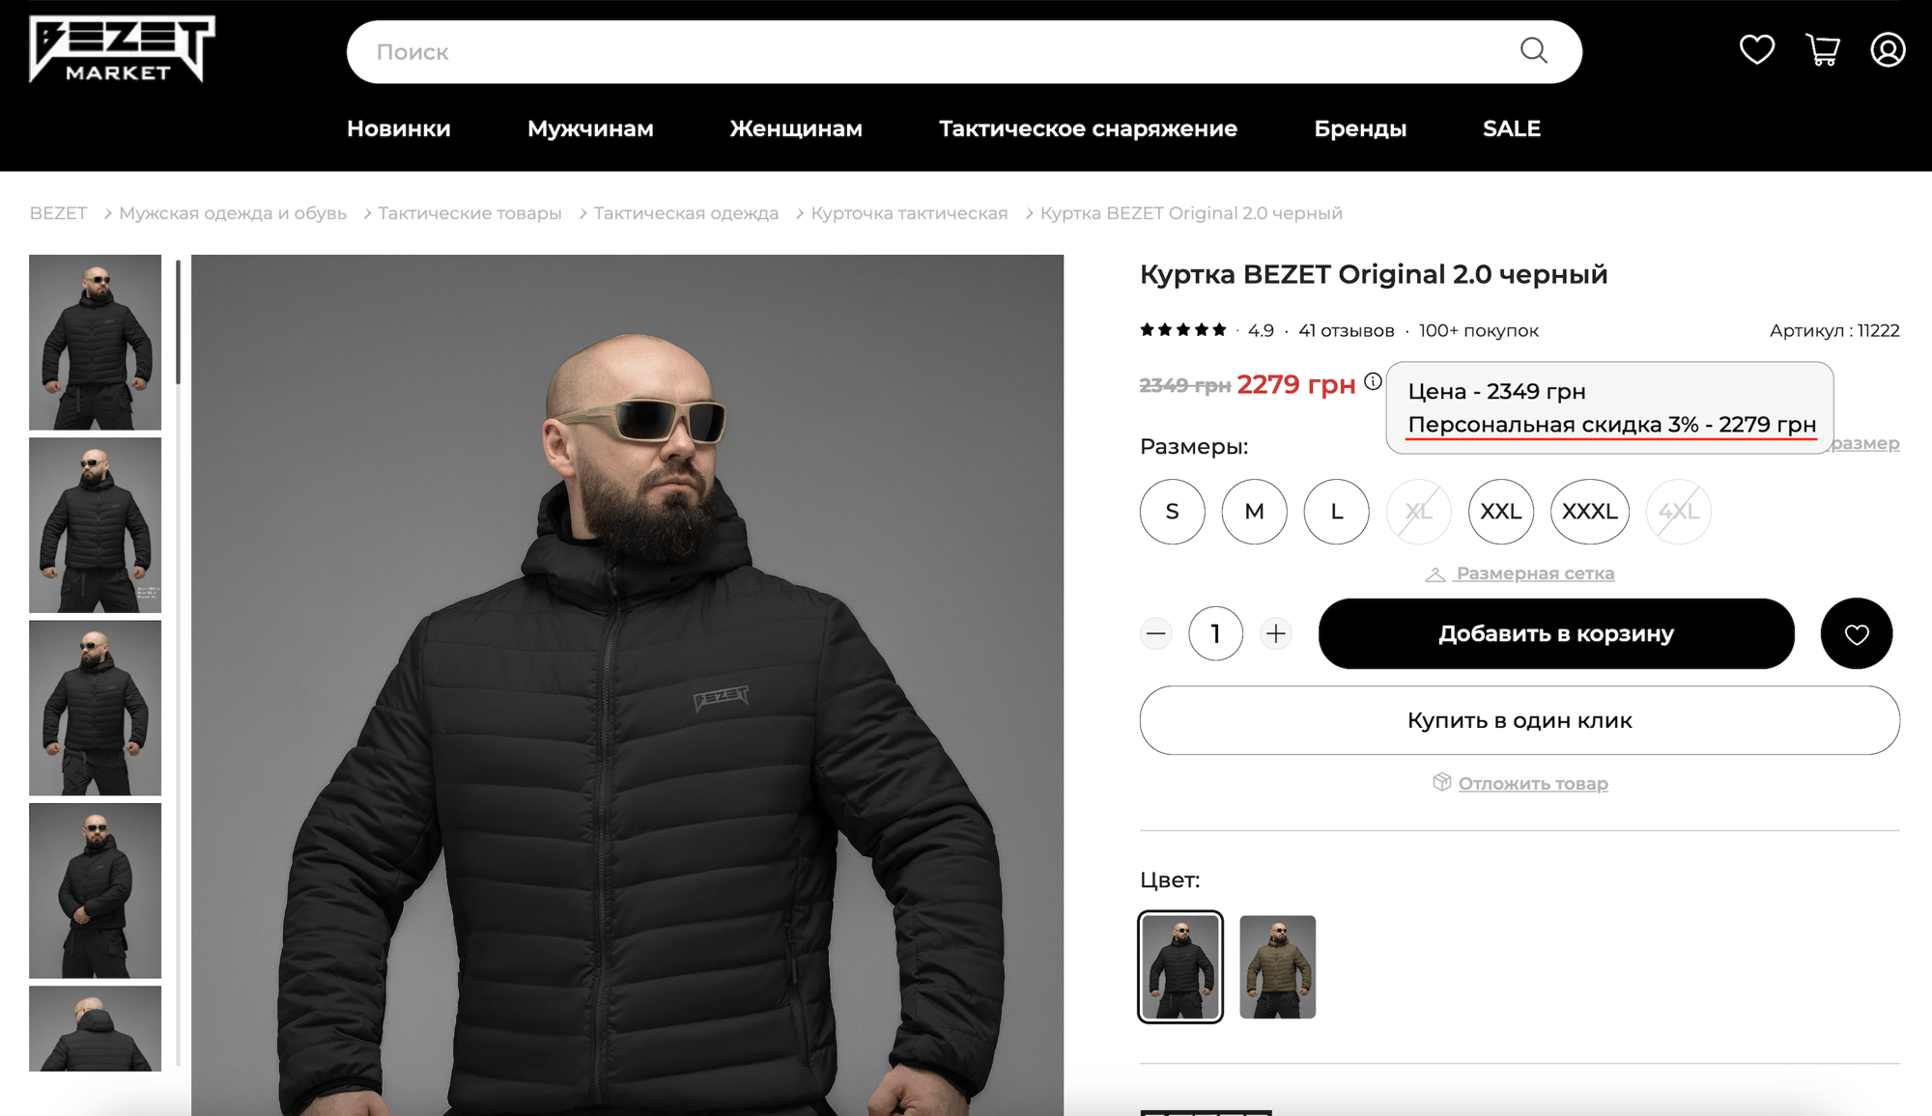The image size is (1932, 1116).
Task: Click the price info icon
Action: (x=1373, y=381)
